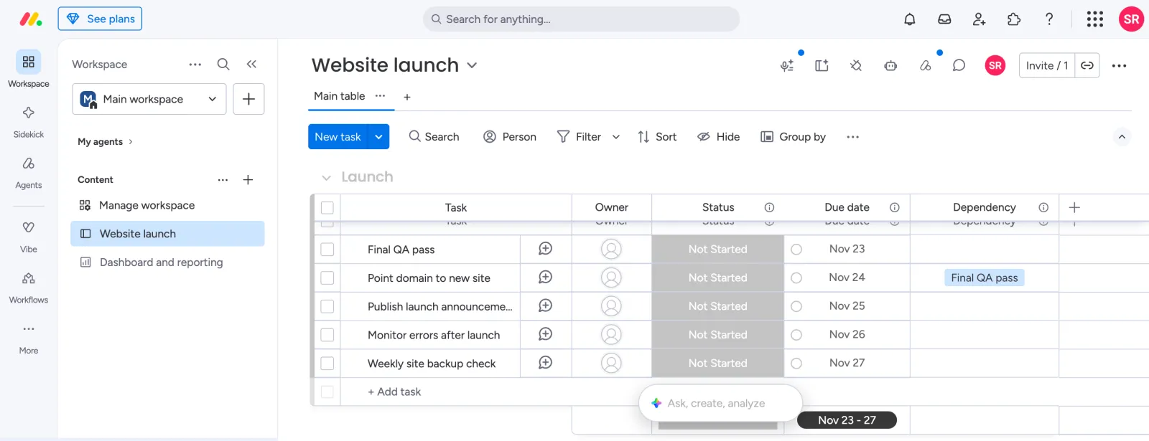Select all tasks with header checkbox
Image resolution: width=1149 pixels, height=441 pixels.
coord(327,208)
